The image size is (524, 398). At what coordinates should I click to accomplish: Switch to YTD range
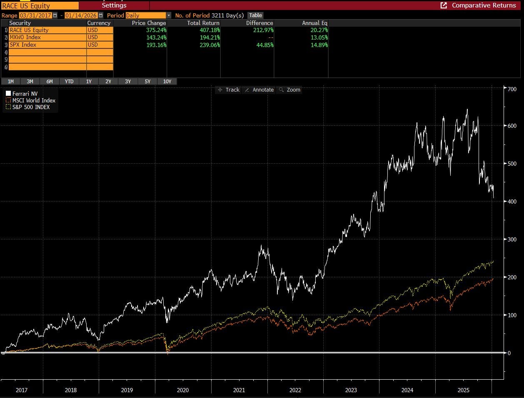(x=69, y=82)
